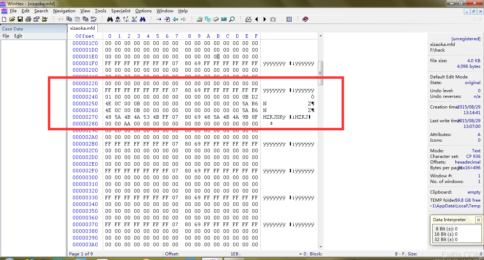Click the Offset column header
Viewport: 484px width, 260px height.
85,36
